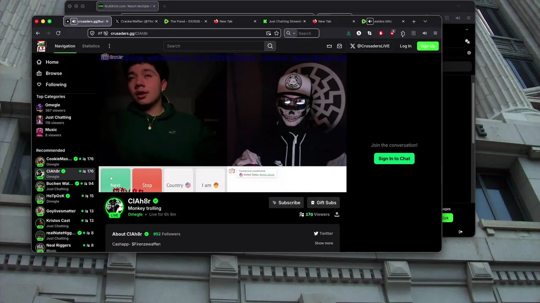Image resolution: width=540 pixels, height=303 pixels.
Task: Open the Firefox hamburger menu
Action: pos(435,33)
